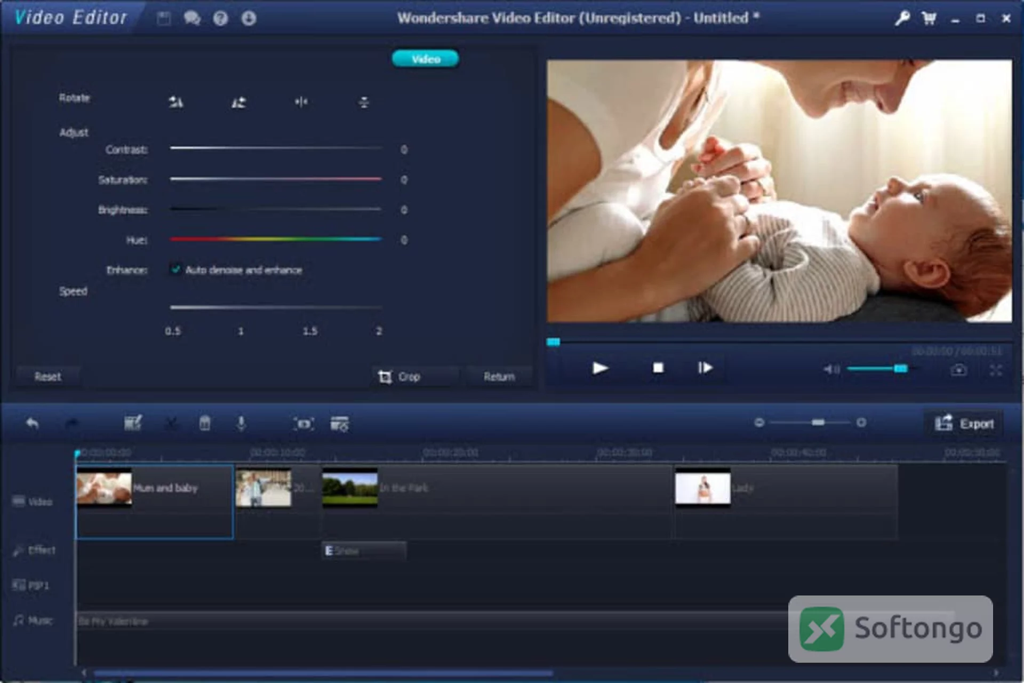Click the PIP1 track label
Viewport: 1024px width, 683px height.
coord(30,585)
